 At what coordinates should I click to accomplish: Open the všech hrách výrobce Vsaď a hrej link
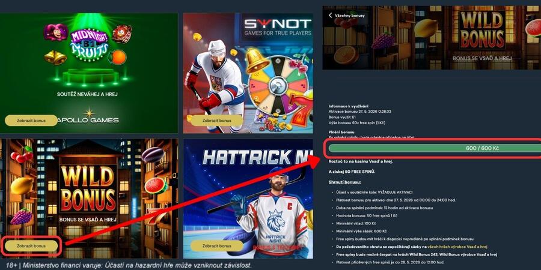(457, 247)
